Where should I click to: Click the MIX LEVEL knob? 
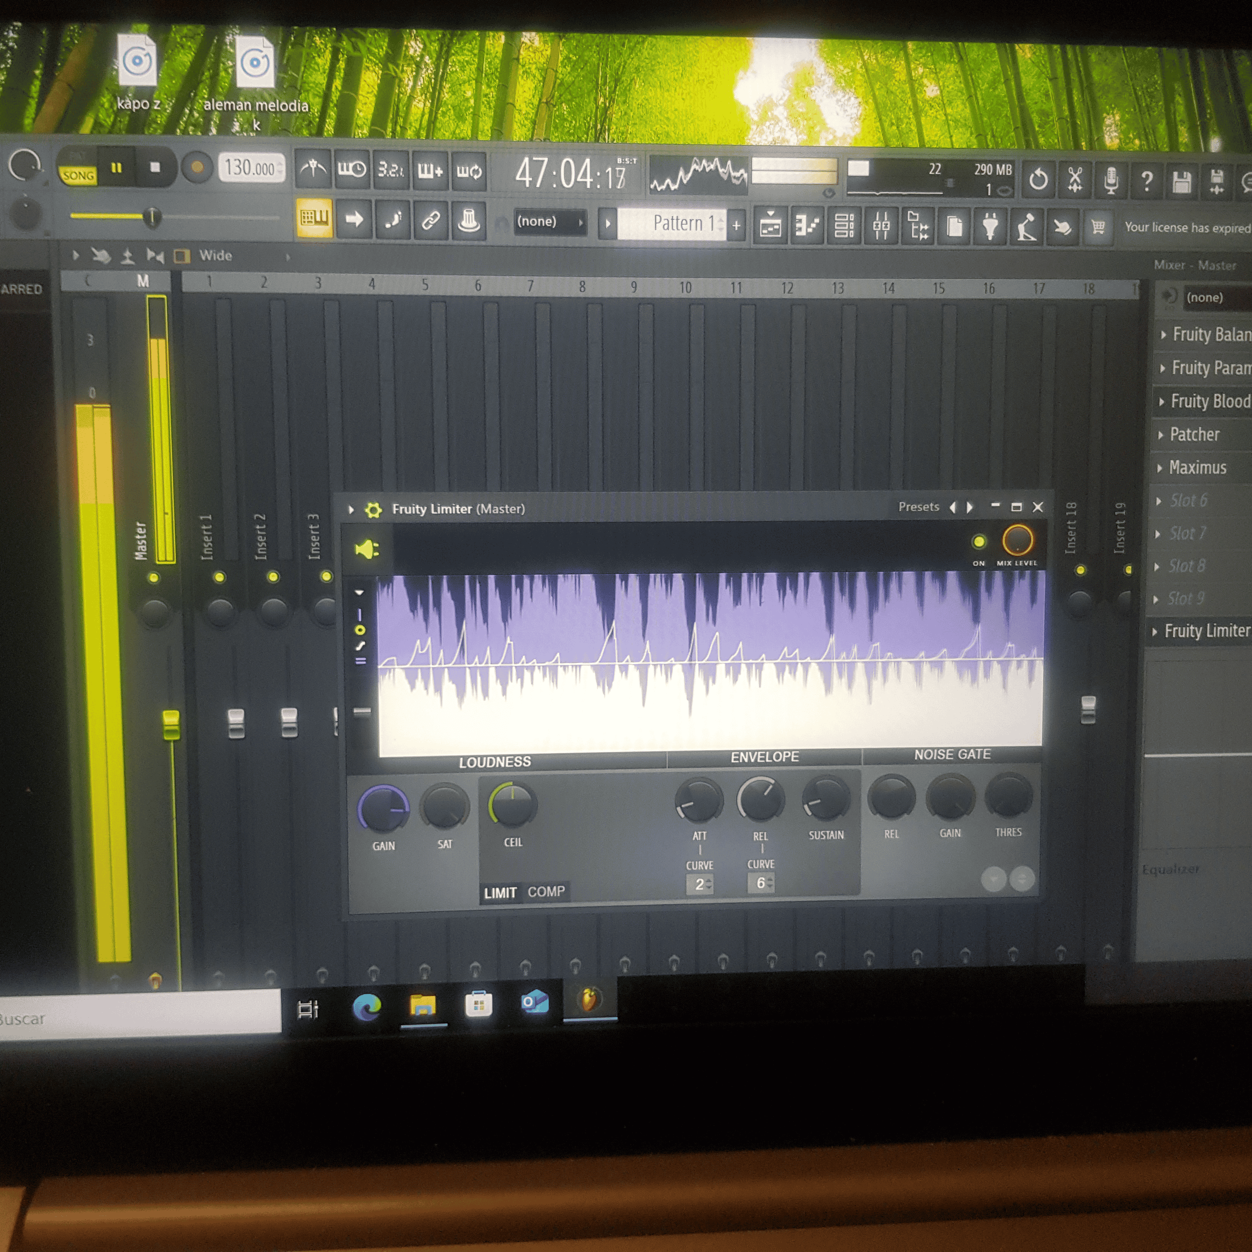(1017, 540)
